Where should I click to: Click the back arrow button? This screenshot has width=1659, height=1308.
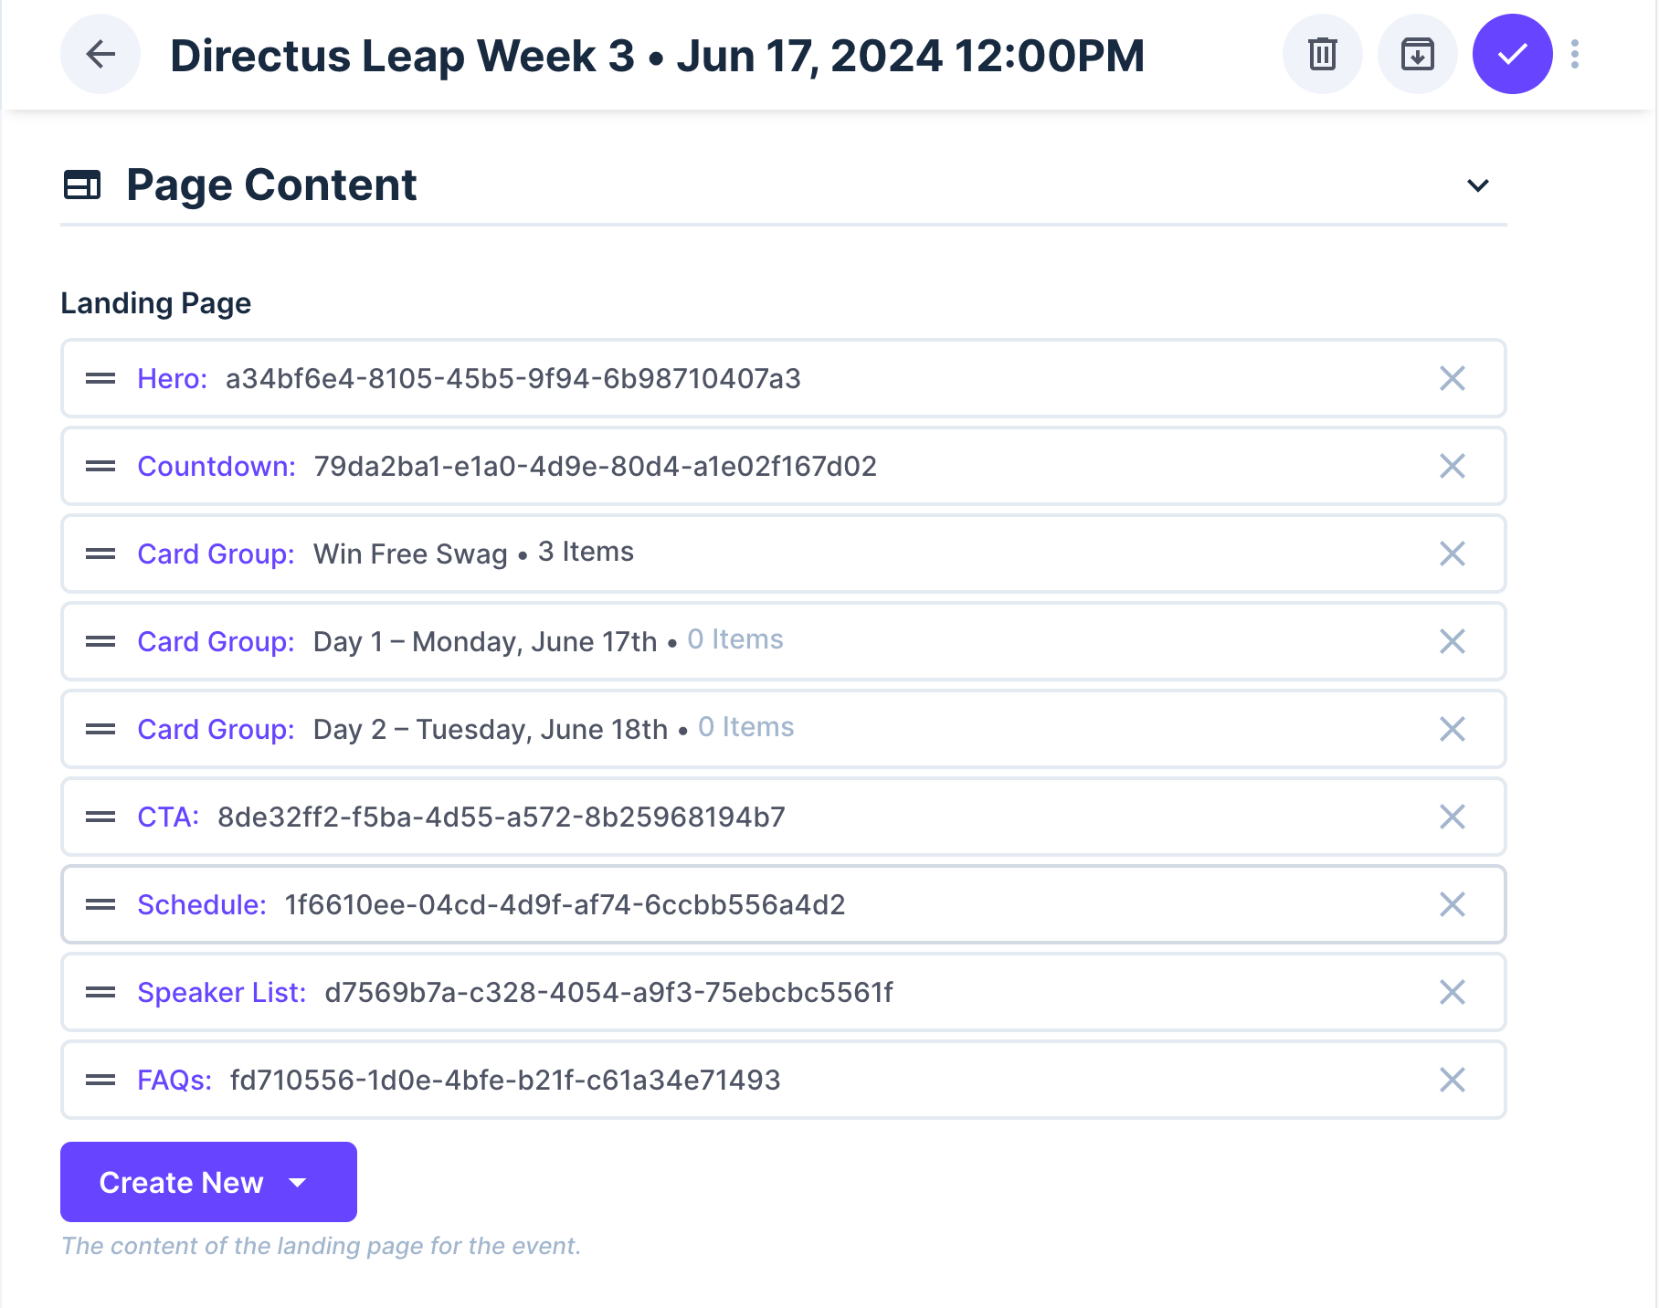pos(100,55)
